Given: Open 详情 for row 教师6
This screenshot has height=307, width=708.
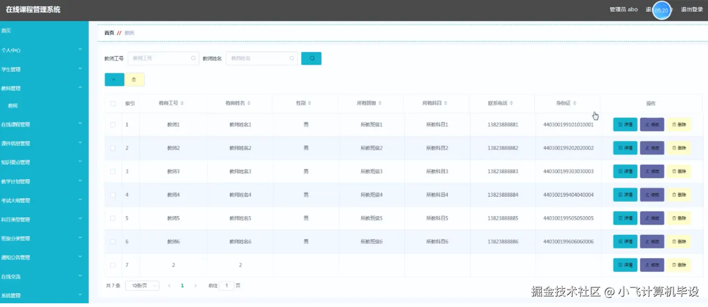Looking at the screenshot, I should click(x=625, y=241).
